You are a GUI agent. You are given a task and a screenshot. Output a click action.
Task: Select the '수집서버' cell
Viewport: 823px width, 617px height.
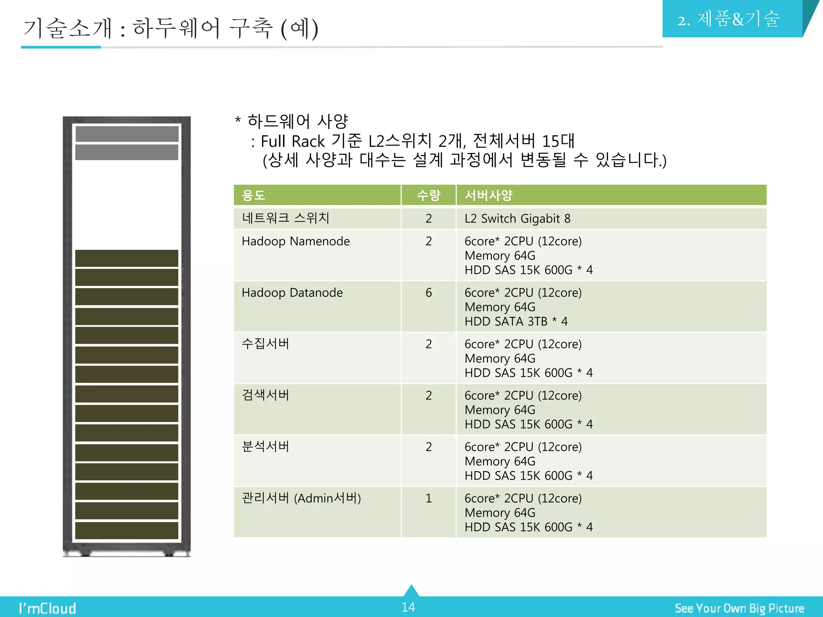click(x=317, y=358)
